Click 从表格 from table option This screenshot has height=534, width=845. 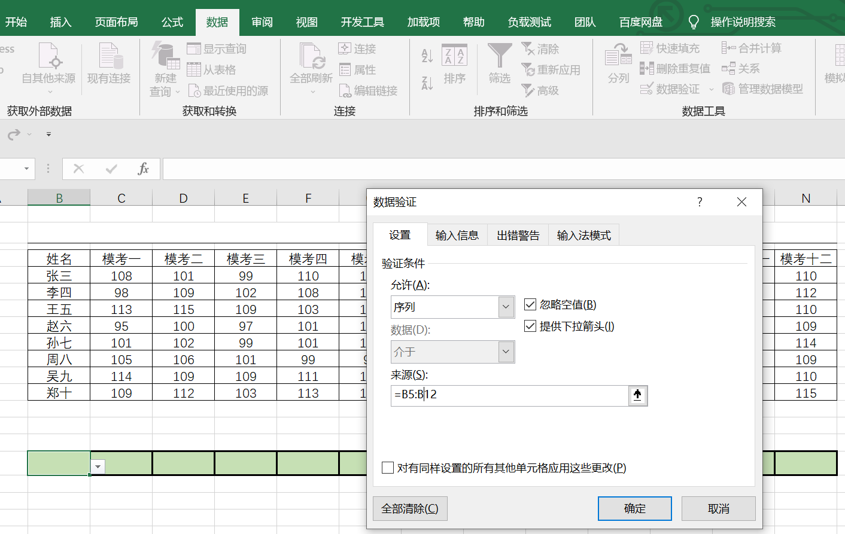click(x=211, y=69)
